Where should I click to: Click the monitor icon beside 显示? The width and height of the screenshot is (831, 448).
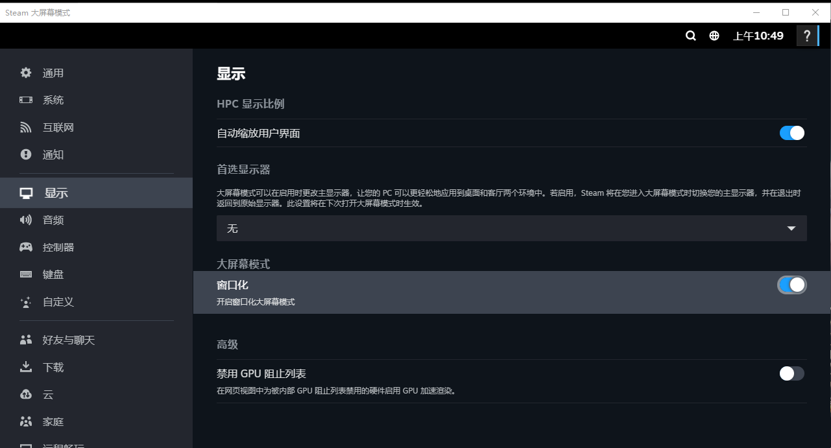pos(26,193)
